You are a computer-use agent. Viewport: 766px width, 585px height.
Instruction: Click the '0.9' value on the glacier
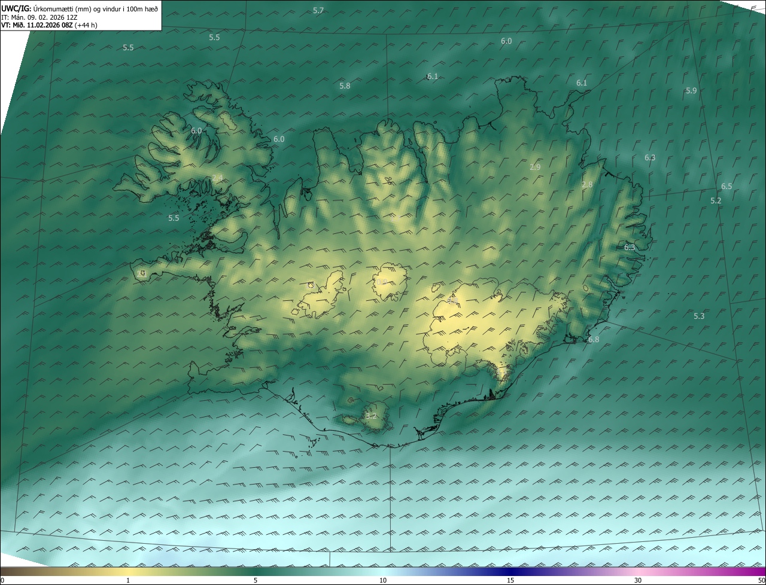(381, 282)
